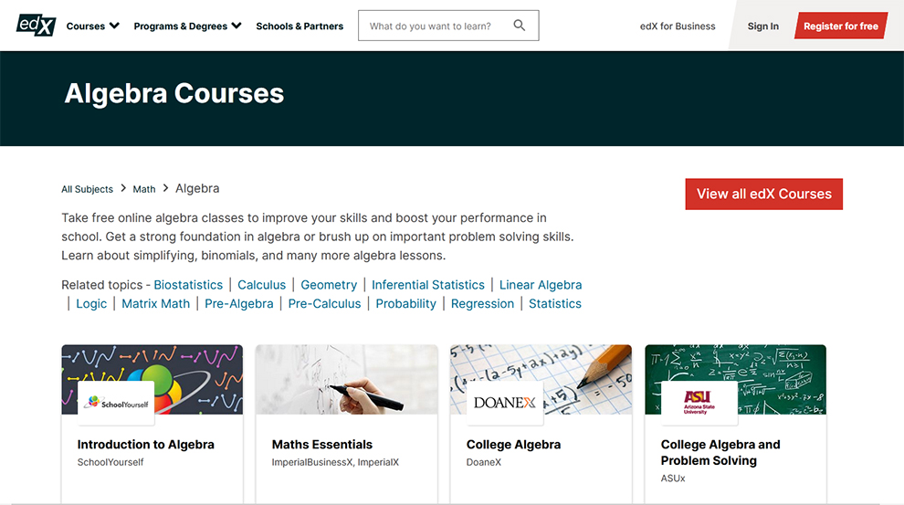Viewport: 904px width, 505px height.
Task: Click the DoaneX logo badge
Action: coord(505,403)
